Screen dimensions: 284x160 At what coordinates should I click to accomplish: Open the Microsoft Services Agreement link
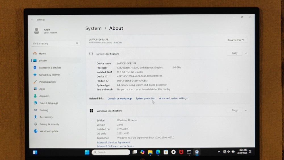click(113, 142)
